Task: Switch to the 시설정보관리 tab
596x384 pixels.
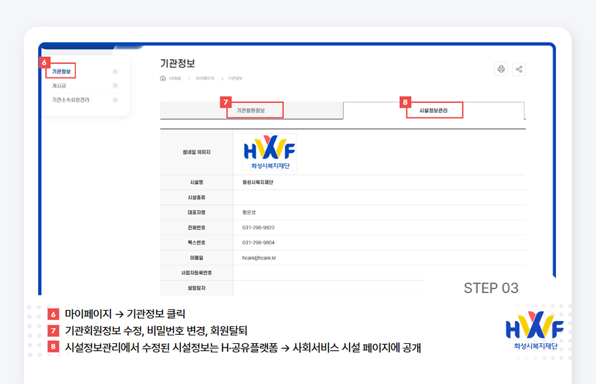Action: 435,110
